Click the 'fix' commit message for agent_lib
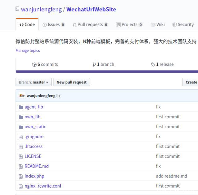198x195 pixels. click(158, 107)
